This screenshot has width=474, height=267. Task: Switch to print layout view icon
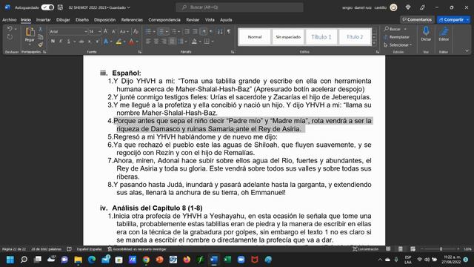tap(400, 249)
